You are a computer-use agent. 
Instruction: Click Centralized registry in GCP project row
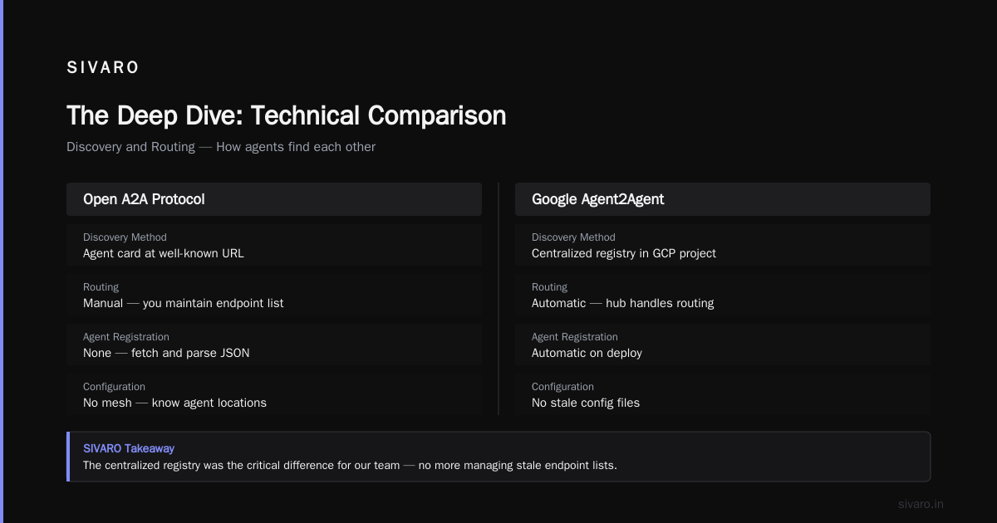coord(723,245)
